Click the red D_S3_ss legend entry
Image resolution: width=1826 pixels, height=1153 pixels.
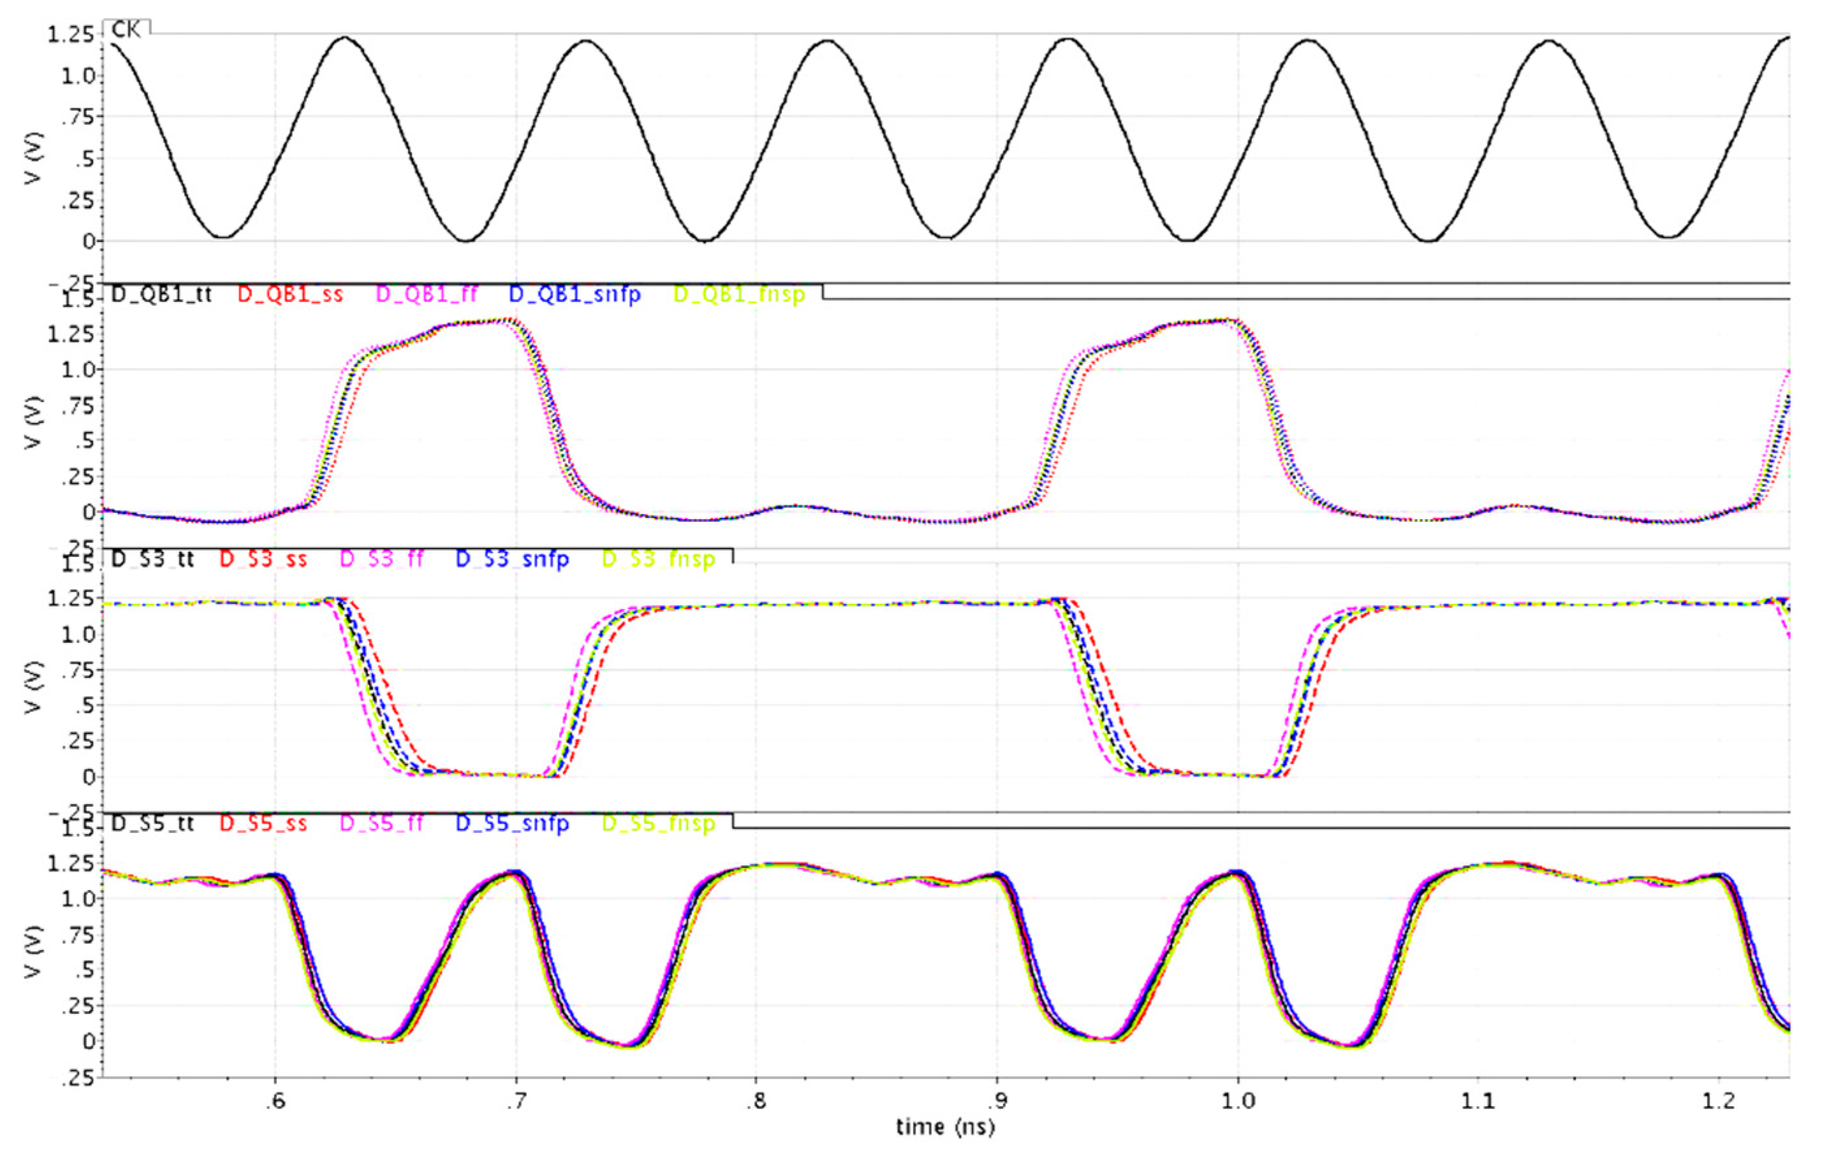click(264, 560)
